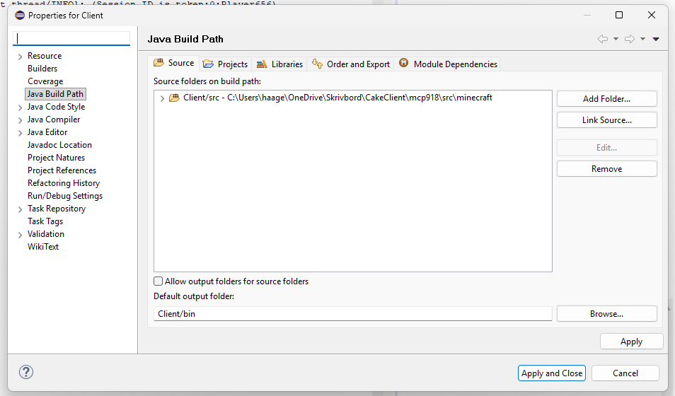Select Task Repository label

click(x=57, y=209)
